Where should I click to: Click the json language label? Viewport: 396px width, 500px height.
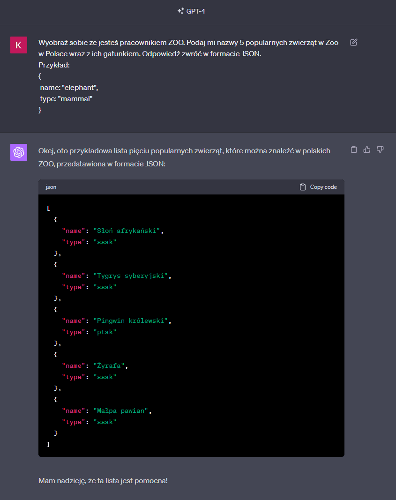click(51, 187)
